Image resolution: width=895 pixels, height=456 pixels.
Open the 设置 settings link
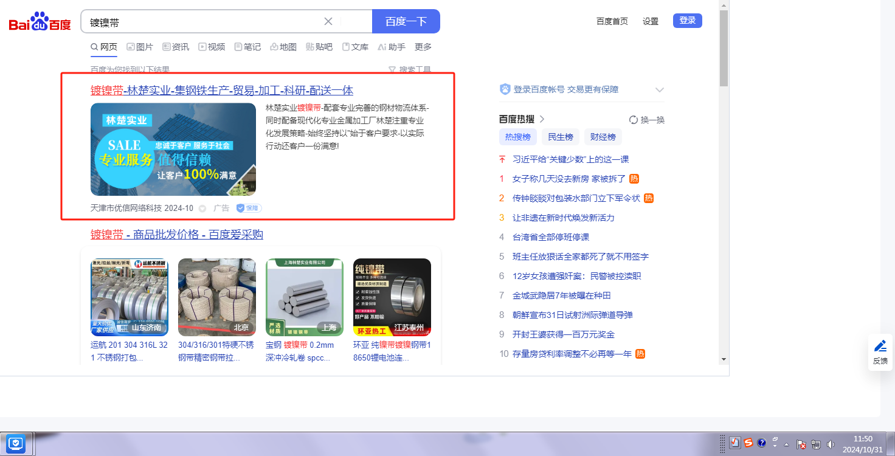point(651,21)
